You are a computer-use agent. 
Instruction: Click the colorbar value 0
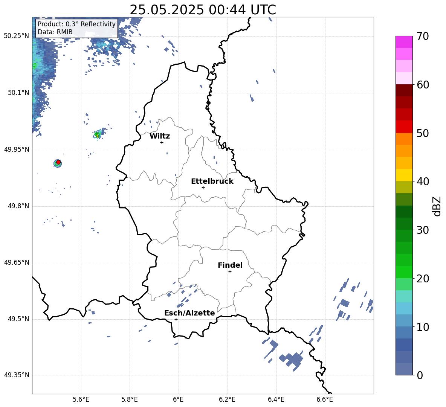tap(420, 375)
